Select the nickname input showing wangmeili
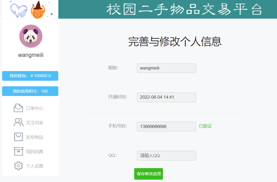This screenshot has width=277, height=182. pos(166,68)
